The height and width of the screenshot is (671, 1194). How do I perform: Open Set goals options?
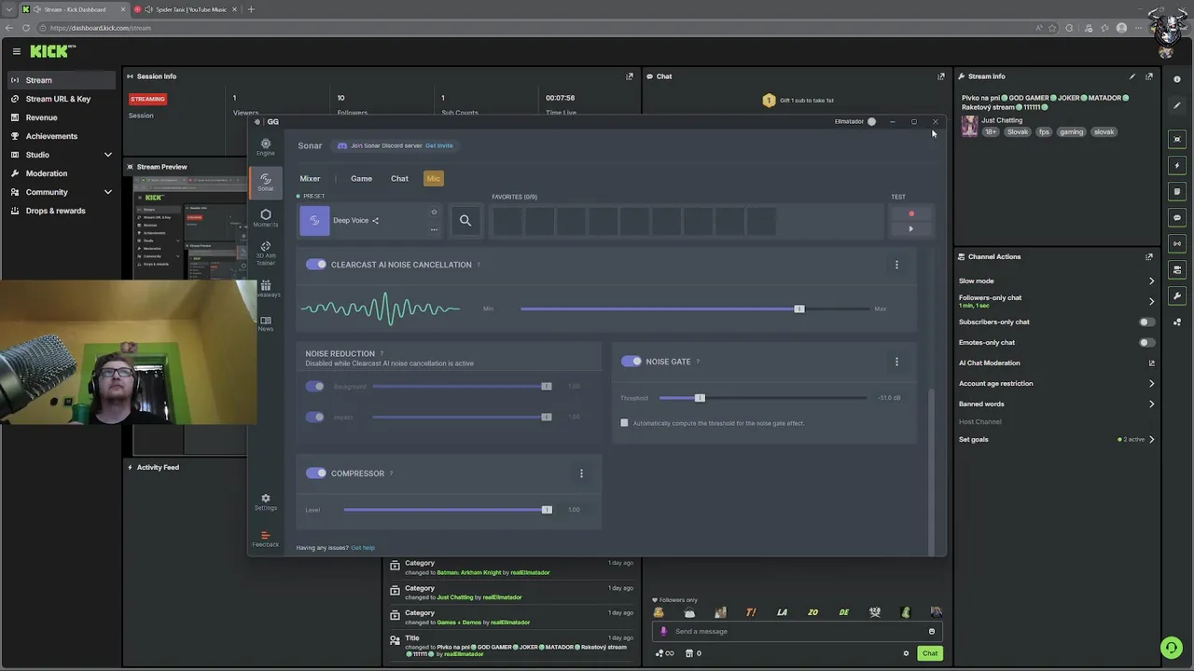click(x=1057, y=439)
